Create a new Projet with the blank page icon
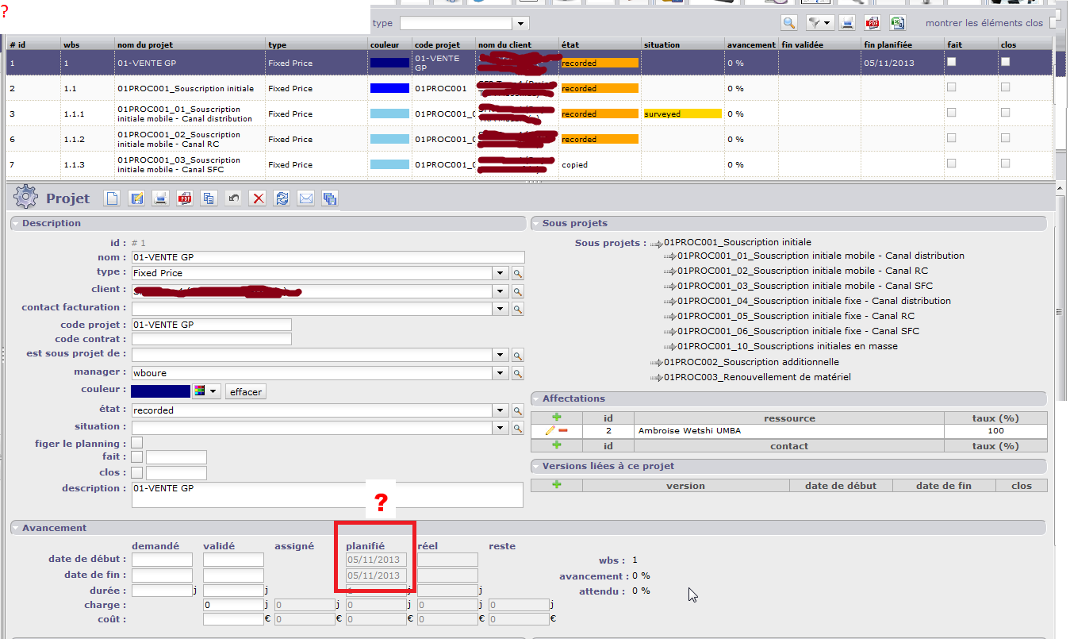1070x639 pixels. click(112, 198)
